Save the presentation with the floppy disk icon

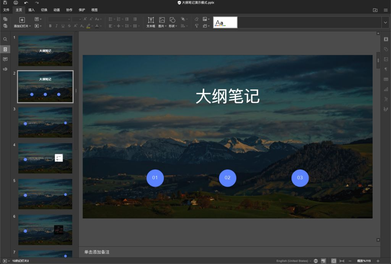5,3
